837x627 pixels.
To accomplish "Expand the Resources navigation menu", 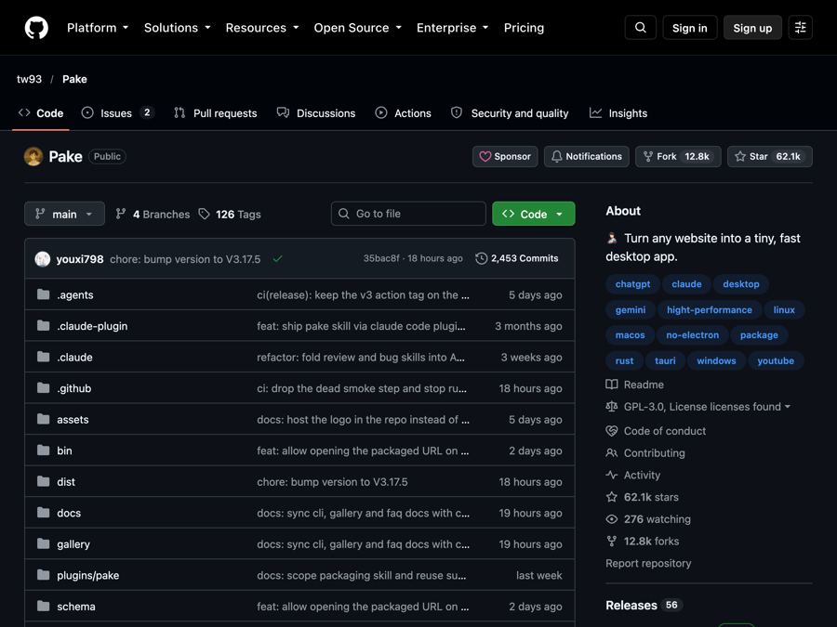I will [261, 28].
